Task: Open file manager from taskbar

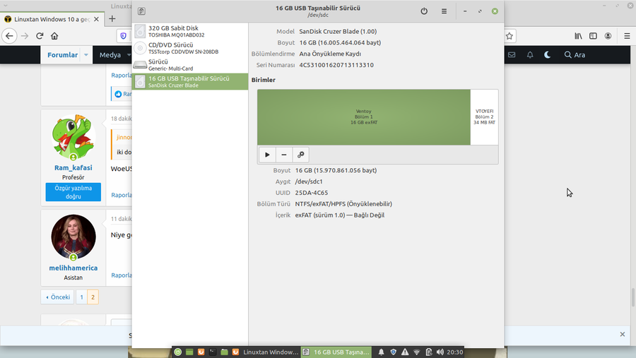Action: tap(224, 352)
